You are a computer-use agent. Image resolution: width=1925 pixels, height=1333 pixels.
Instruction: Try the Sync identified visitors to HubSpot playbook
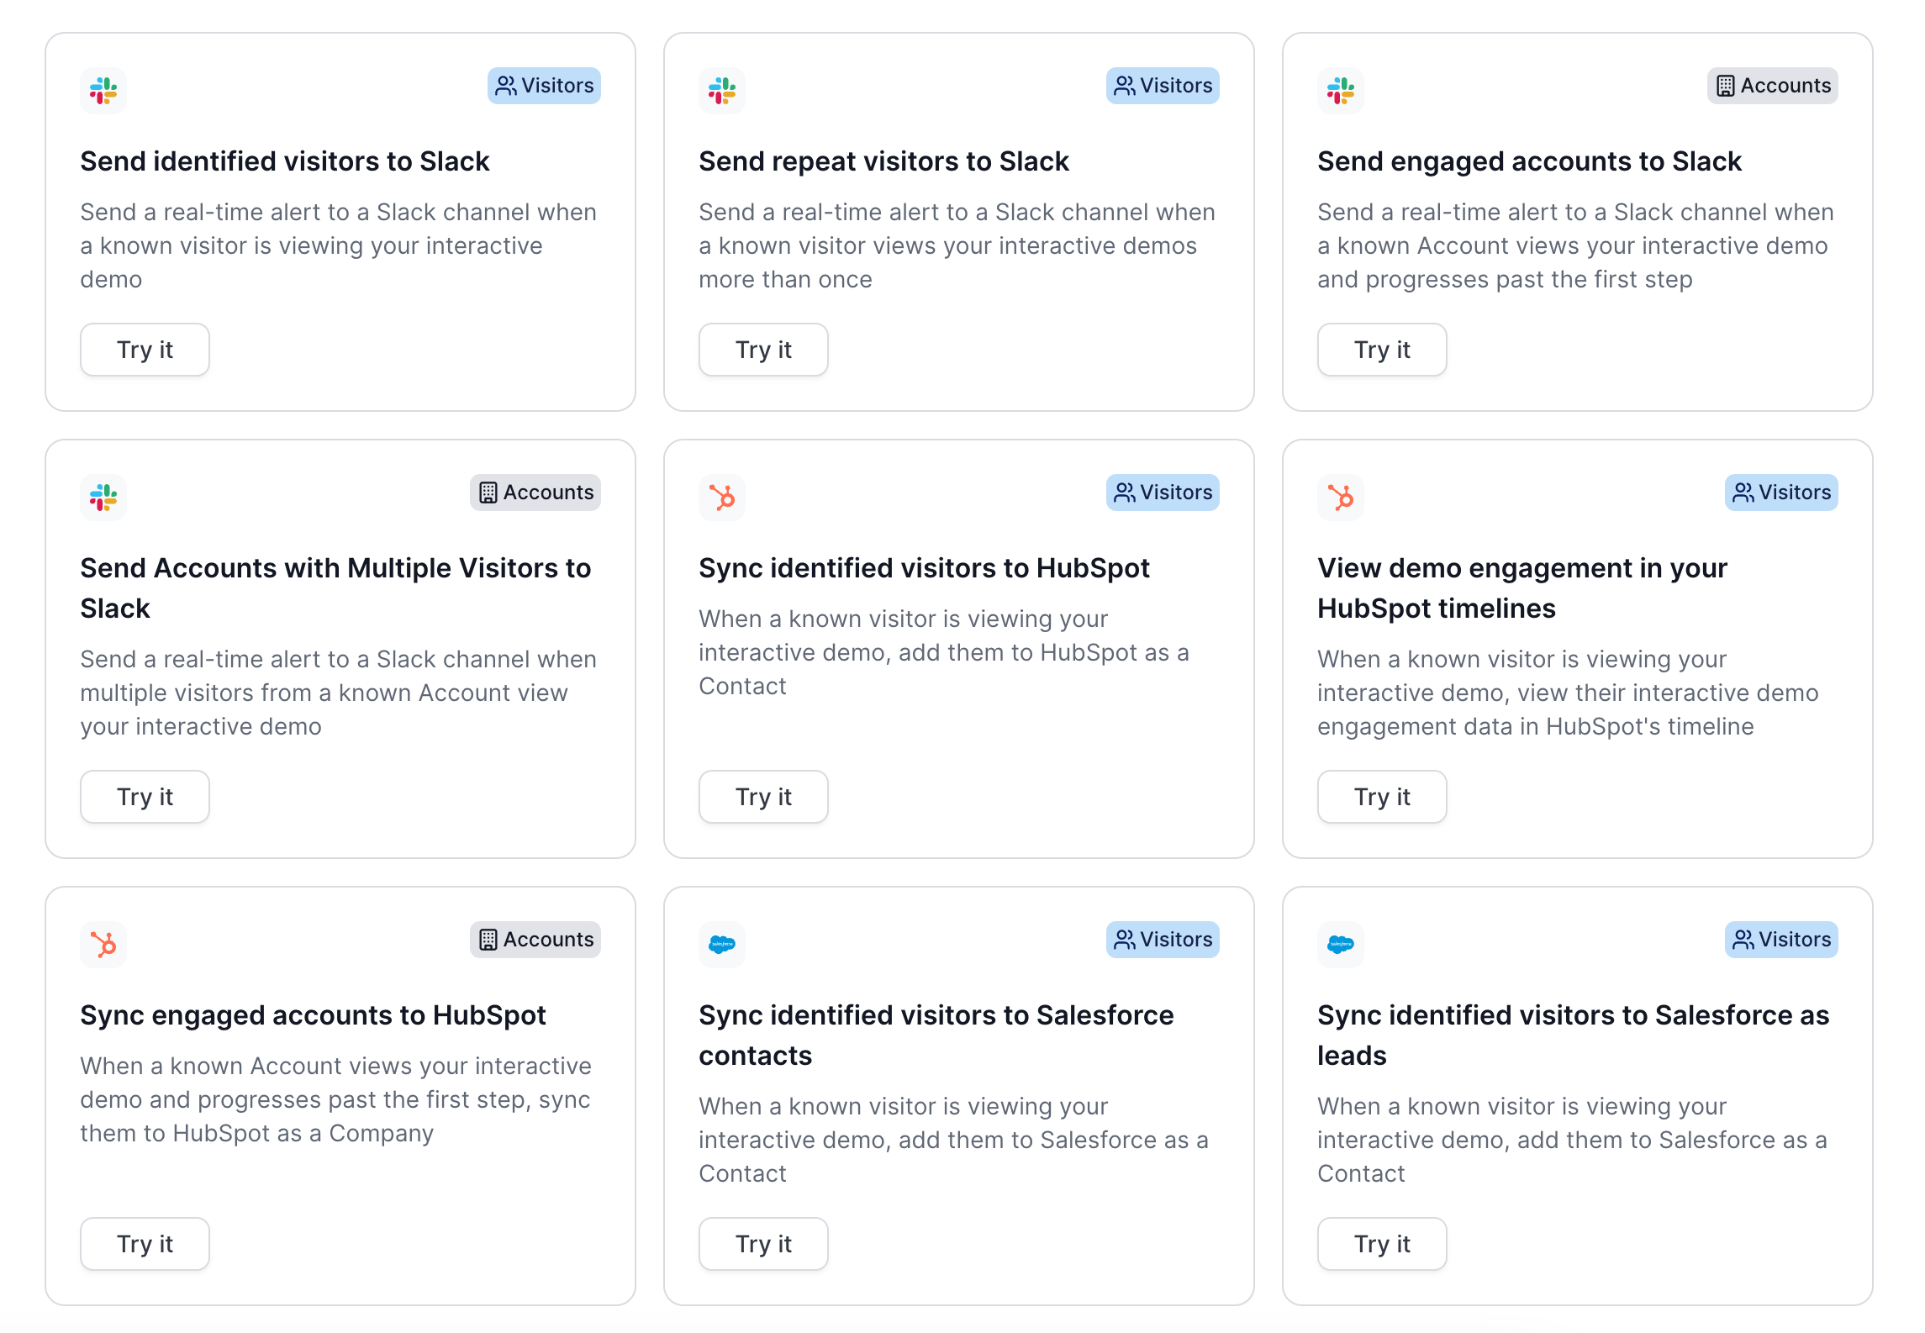(763, 797)
